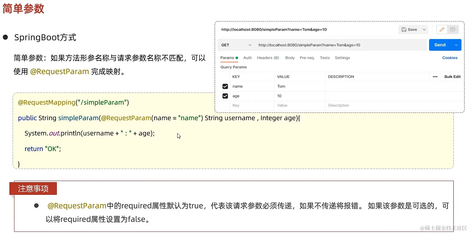
Task: Click the 'return "OK";' code line
Action: click(x=43, y=149)
